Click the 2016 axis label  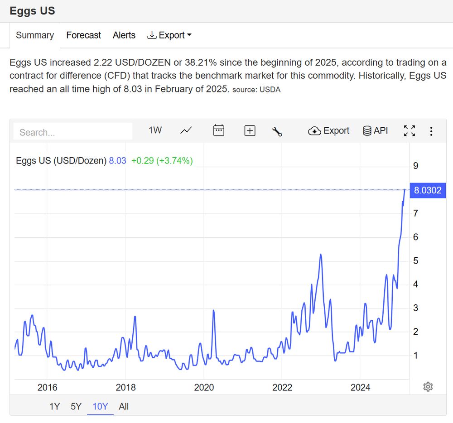click(48, 388)
